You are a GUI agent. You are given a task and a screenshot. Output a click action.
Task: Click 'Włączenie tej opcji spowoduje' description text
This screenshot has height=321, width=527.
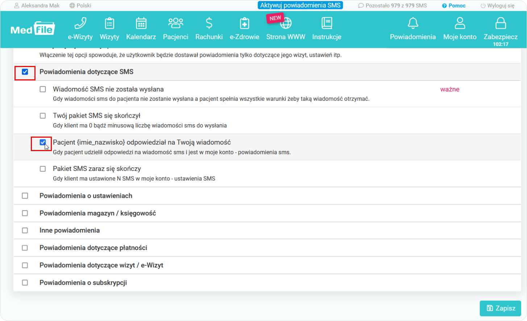click(191, 55)
